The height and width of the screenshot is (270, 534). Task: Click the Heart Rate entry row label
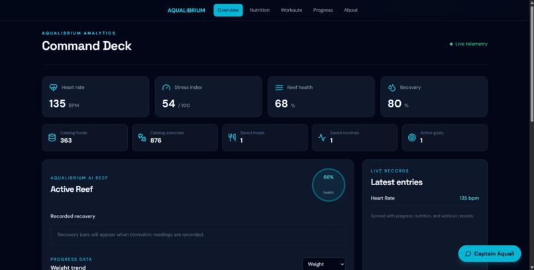383,198
